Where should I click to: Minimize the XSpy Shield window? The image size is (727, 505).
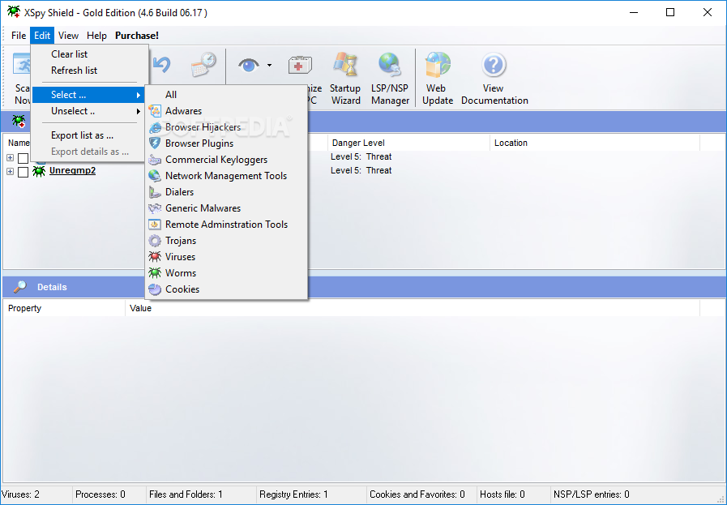pos(634,12)
